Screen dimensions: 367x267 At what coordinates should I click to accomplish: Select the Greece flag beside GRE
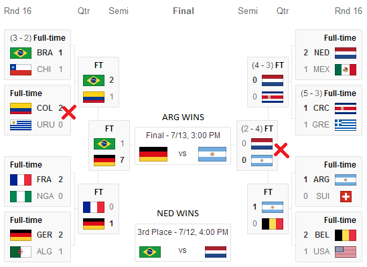(x=346, y=125)
